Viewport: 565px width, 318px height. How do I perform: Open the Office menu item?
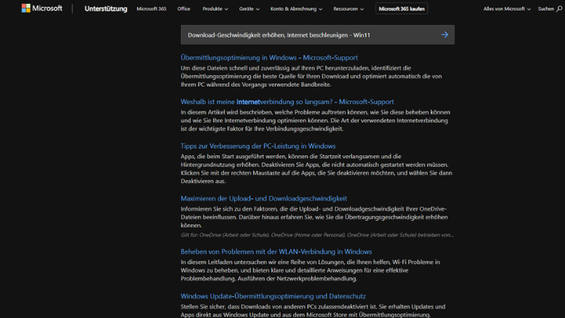(183, 8)
